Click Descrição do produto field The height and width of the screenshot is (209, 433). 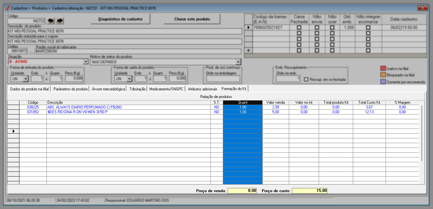click(124, 31)
